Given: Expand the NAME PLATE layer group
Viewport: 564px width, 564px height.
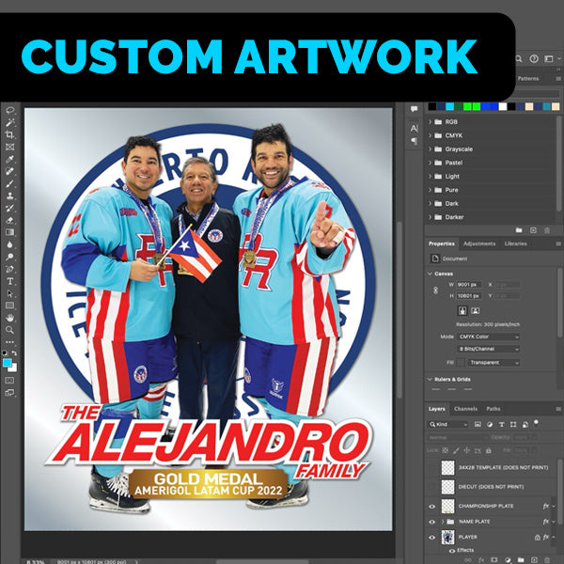Looking at the screenshot, I should 443,521.
